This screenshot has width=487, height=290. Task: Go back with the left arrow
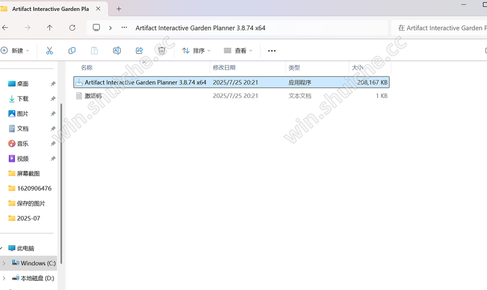[5, 28]
